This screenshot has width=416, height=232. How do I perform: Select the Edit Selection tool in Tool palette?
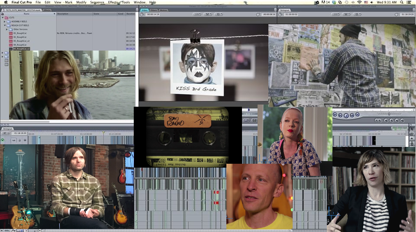pyautogui.click(x=412, y=133)
